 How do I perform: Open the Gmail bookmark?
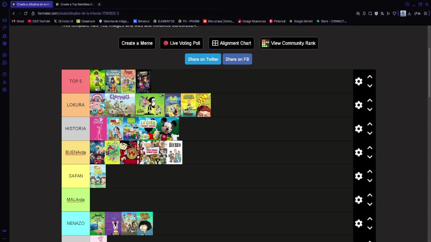[x=18, y=21]
